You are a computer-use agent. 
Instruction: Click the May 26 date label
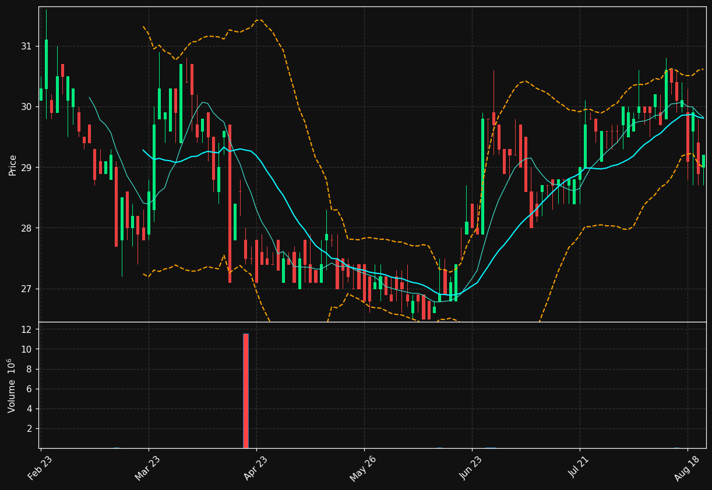(x=364, y=468)
